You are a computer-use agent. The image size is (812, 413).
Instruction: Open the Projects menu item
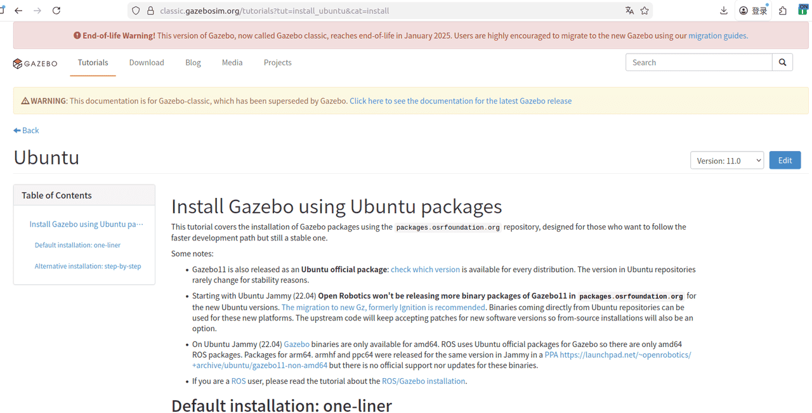pos(277,62)
